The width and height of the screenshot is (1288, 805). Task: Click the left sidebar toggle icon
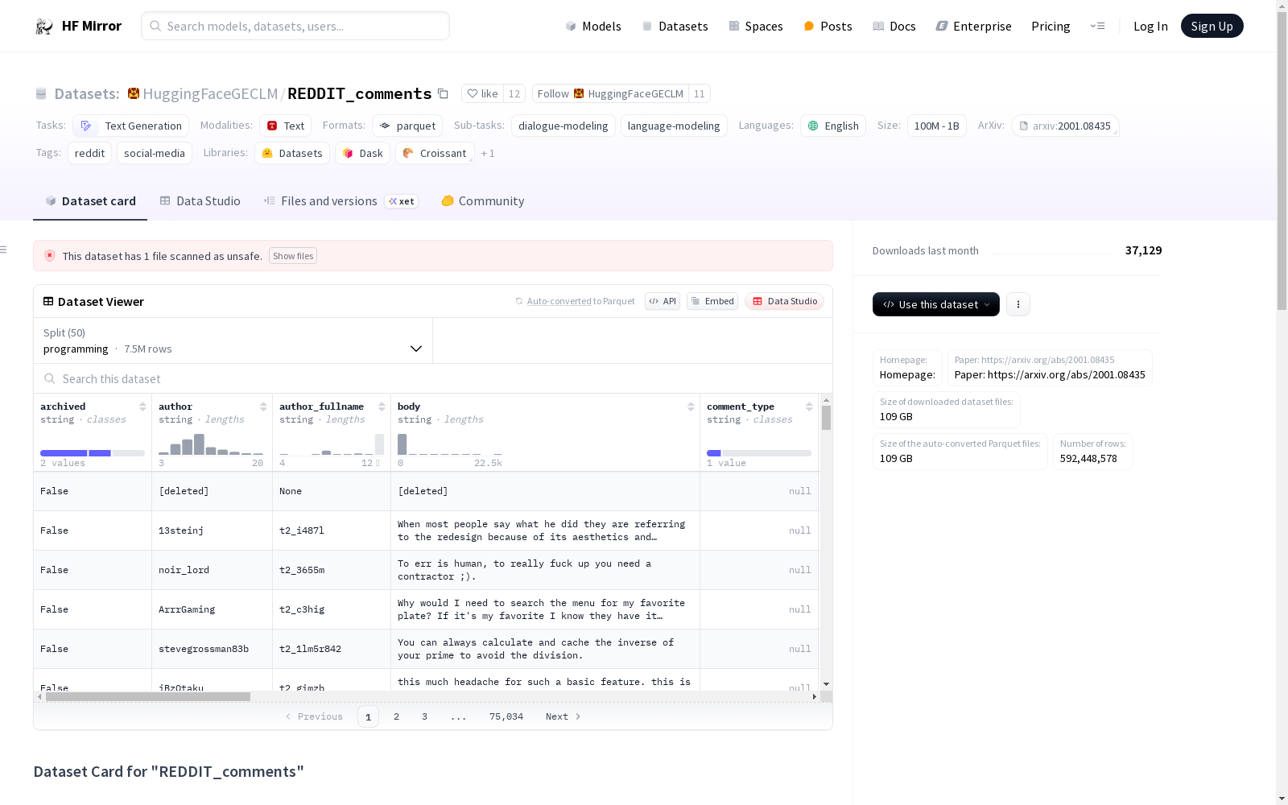[x=4, y=250]
